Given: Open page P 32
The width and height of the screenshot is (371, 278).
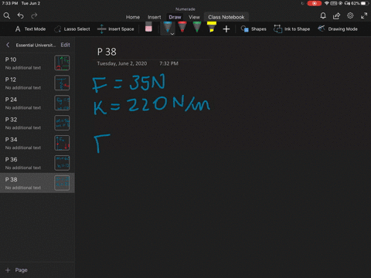Looking at the screenshot, I should click(x=37, y=123).
